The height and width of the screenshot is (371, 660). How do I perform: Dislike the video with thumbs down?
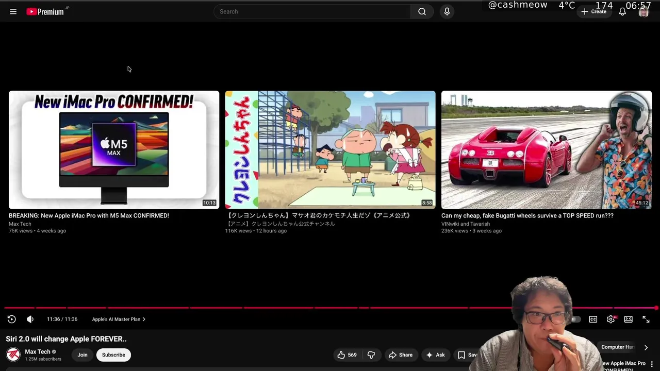tap(371, 355)
